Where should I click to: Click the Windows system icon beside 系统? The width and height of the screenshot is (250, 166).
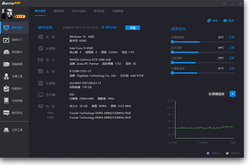point(40,37)
